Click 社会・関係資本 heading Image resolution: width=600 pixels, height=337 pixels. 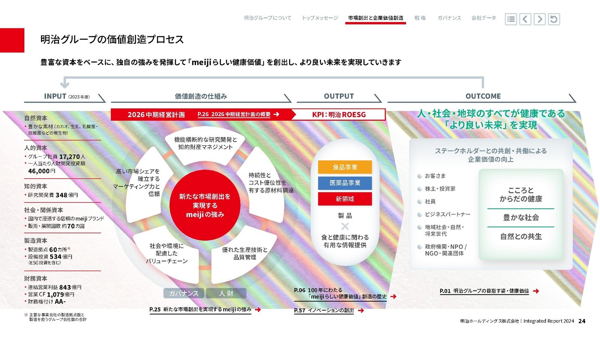[x=43, y=210]
